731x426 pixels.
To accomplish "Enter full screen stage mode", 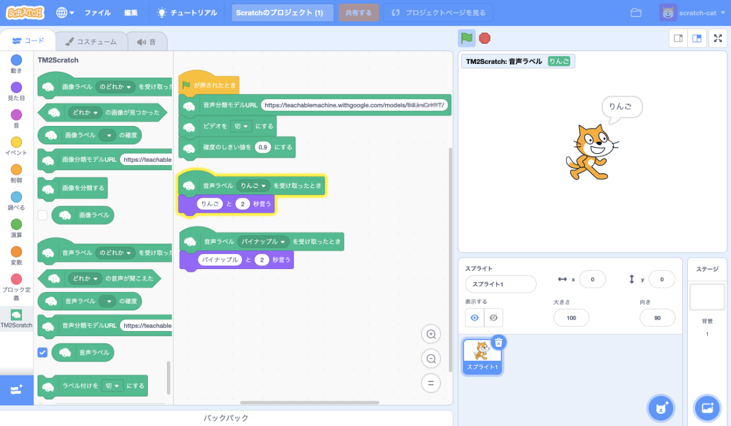I will [717, 38].
